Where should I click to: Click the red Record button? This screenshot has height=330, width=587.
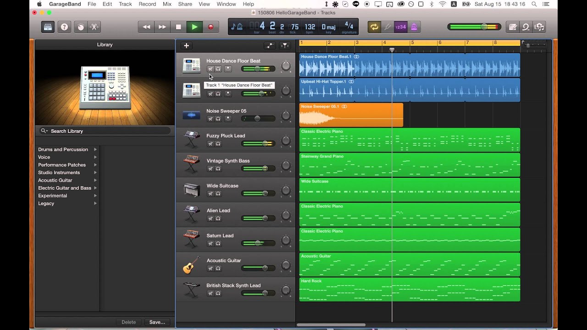(x=210, y=27)
